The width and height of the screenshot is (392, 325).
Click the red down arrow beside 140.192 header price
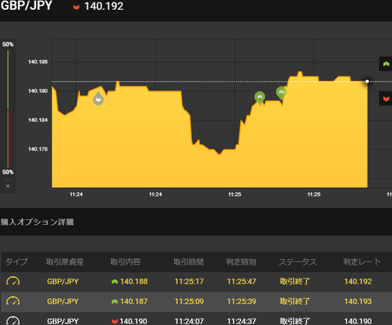click(76, 7)
